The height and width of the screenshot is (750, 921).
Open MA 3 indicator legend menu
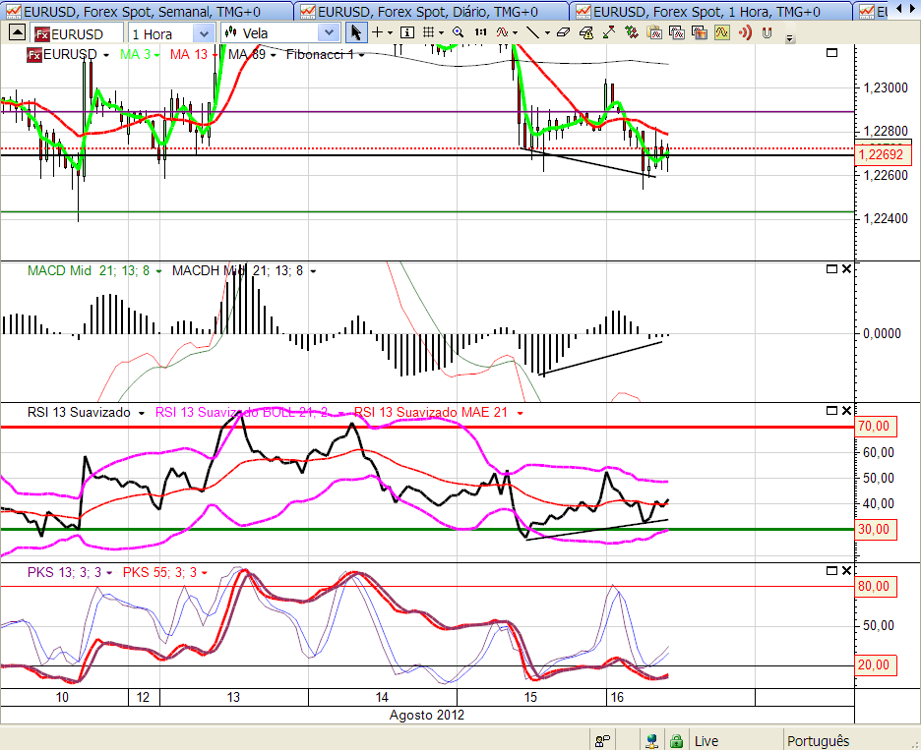tap(156, 55)
